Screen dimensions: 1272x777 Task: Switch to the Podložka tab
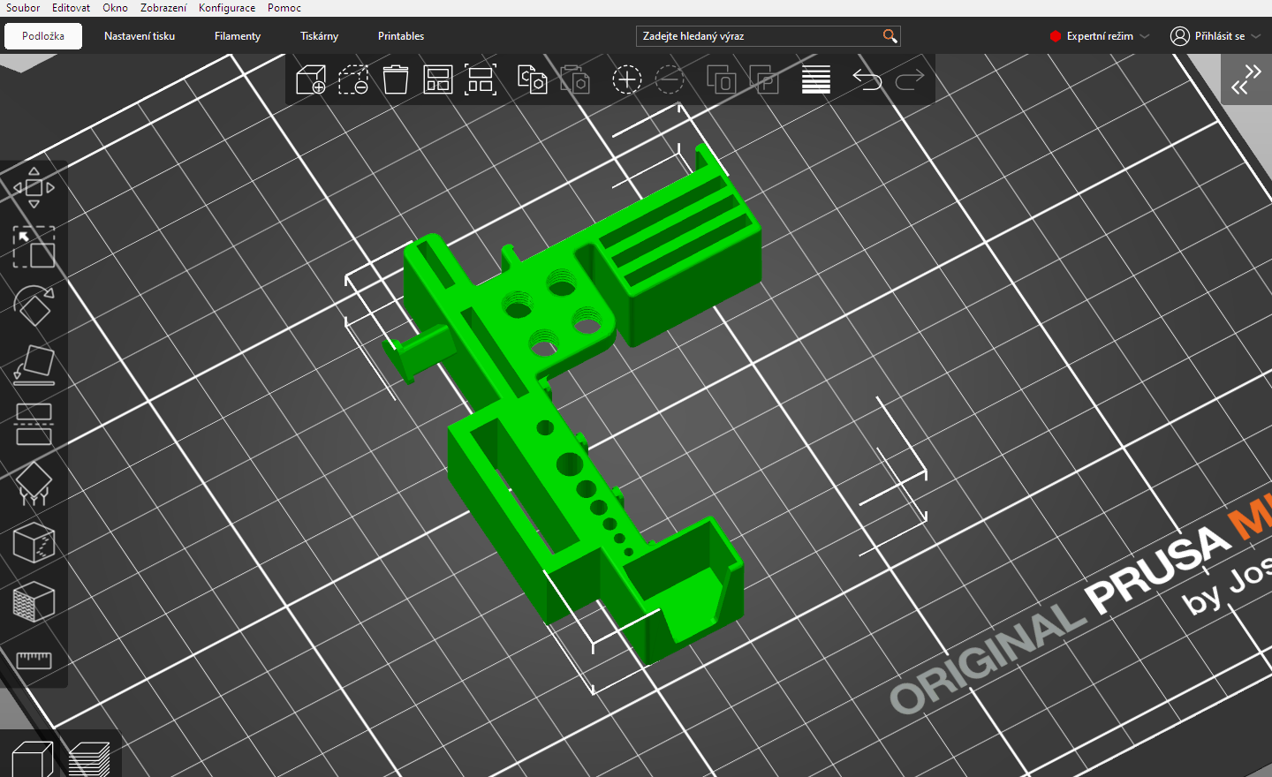43,36
